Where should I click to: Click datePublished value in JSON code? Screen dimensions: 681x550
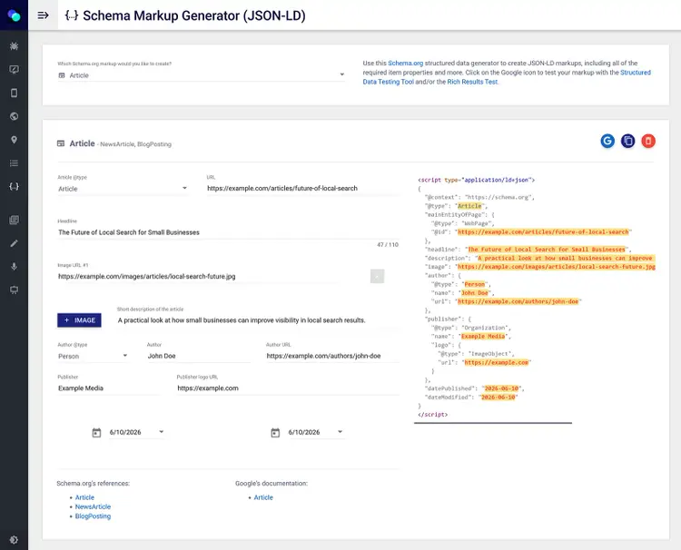click(501, 388)
